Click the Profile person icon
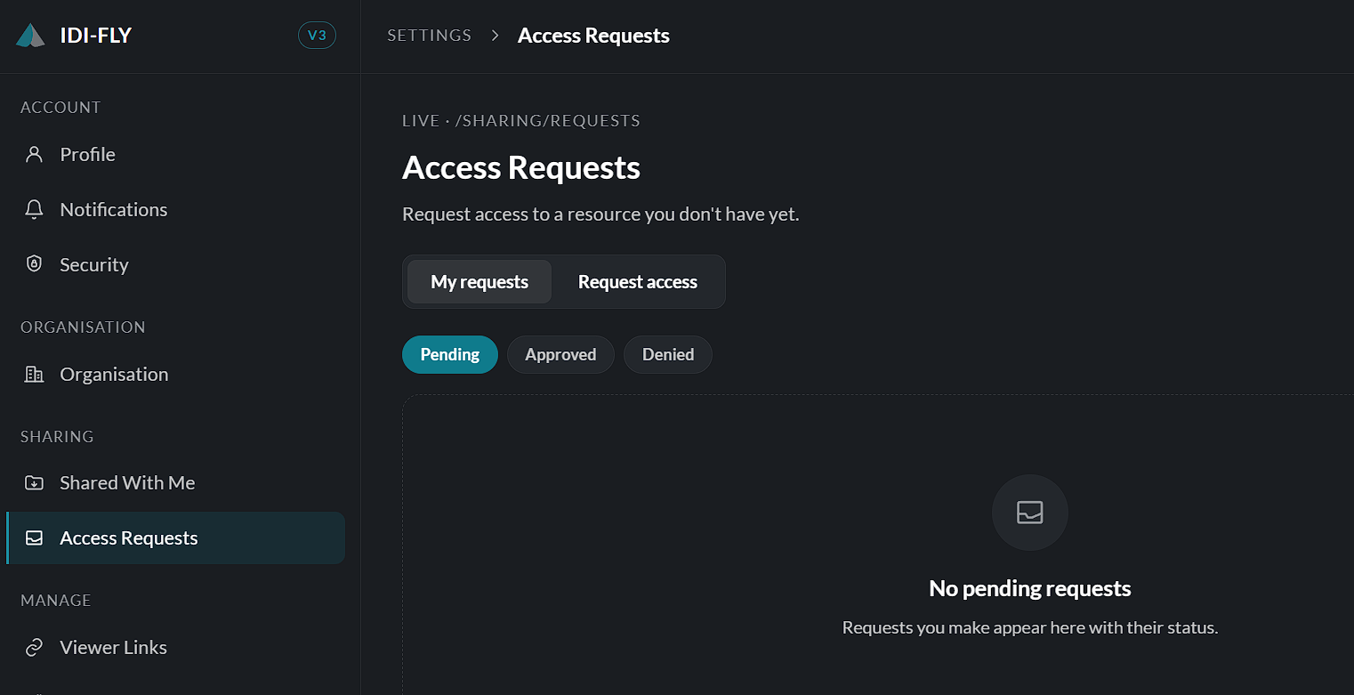Screen dimensions: 1354x695 34,154
